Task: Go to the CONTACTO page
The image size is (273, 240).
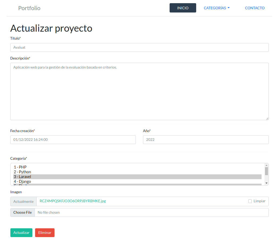Action: click(254, 8)
